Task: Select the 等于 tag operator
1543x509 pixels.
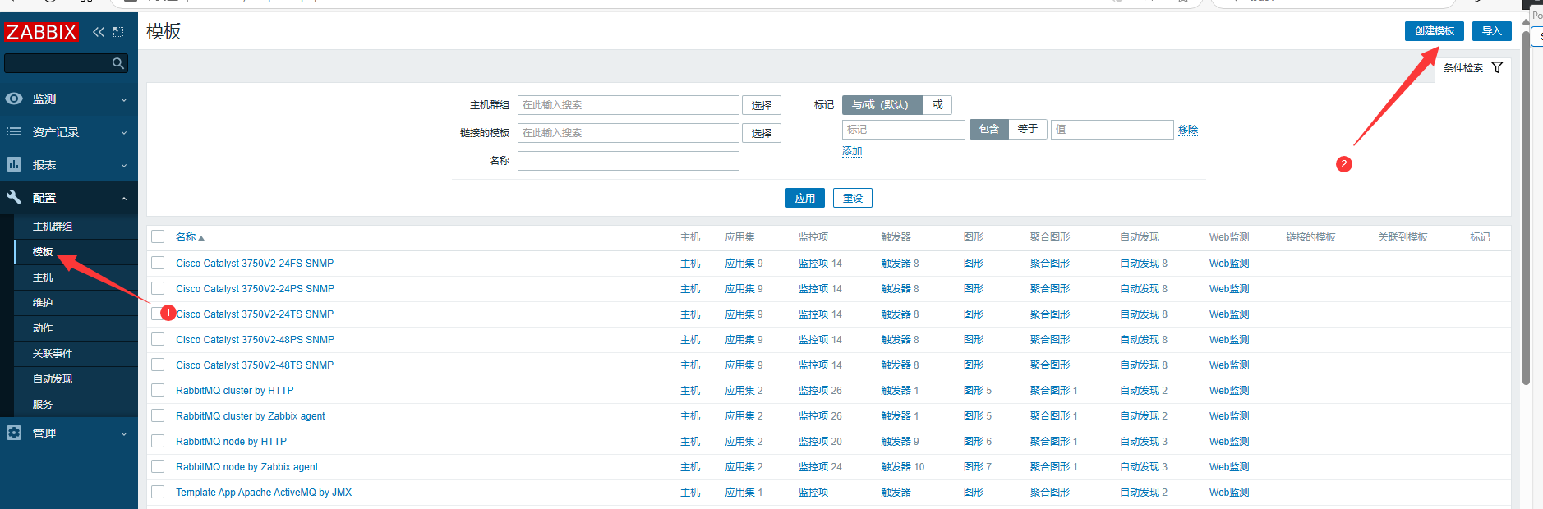Action: coord(1028,129)
